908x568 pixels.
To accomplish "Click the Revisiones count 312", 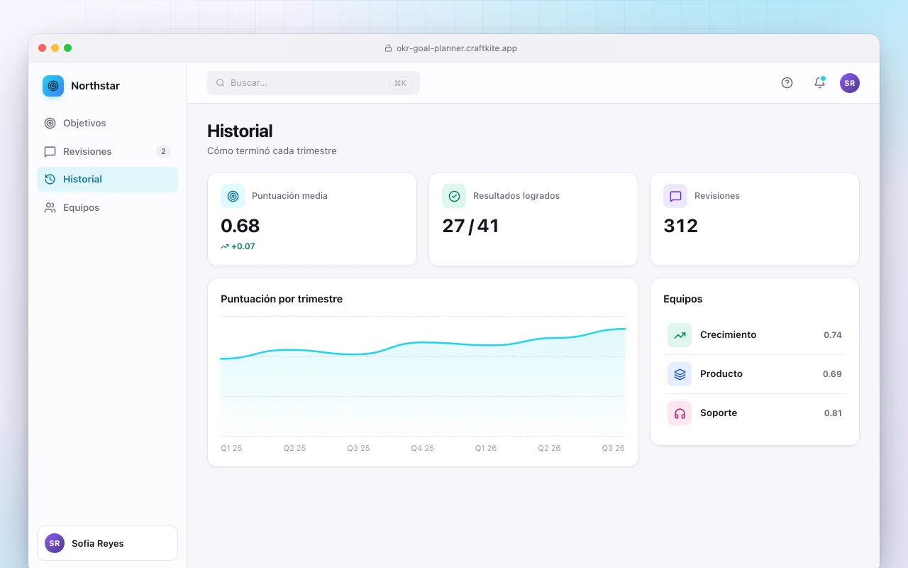I will 681,226.
